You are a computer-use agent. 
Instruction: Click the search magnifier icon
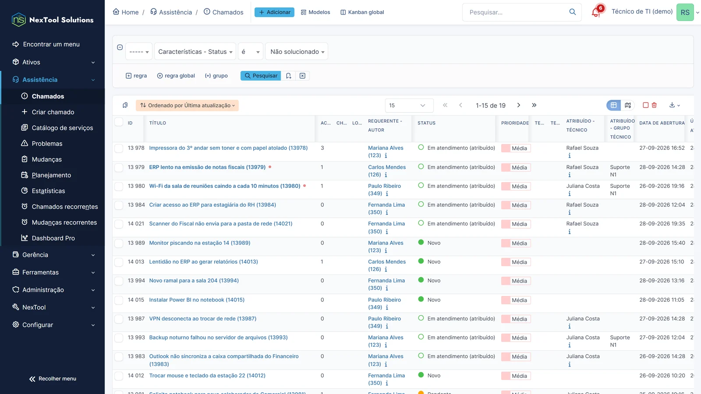tap(573, 12)
